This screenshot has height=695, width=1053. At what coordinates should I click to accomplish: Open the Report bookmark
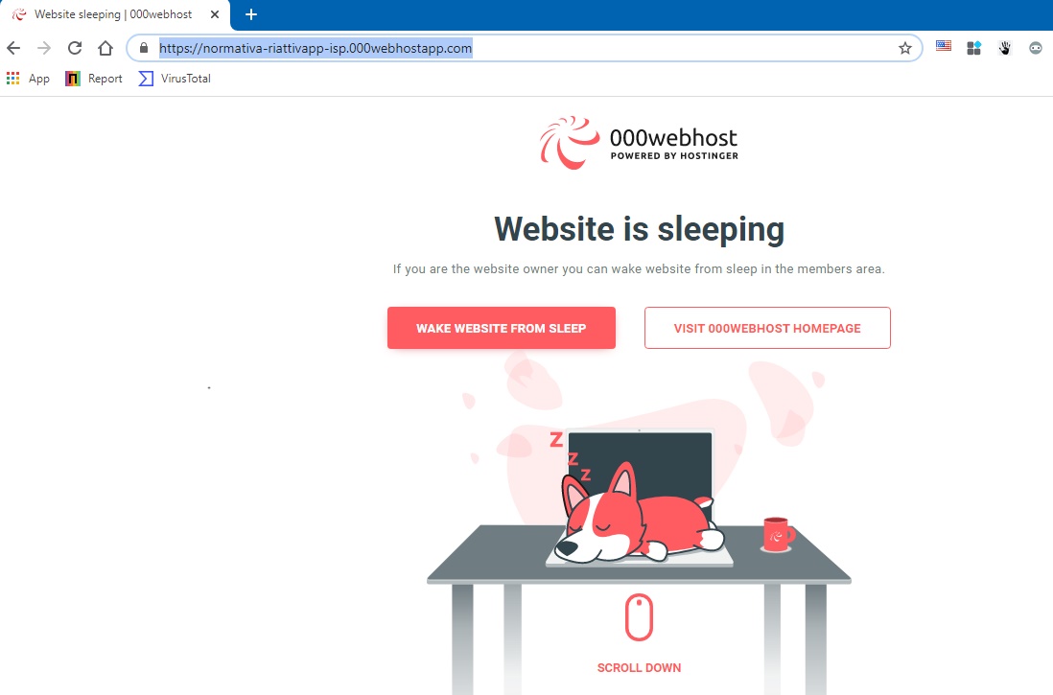[x=94, y=79]
